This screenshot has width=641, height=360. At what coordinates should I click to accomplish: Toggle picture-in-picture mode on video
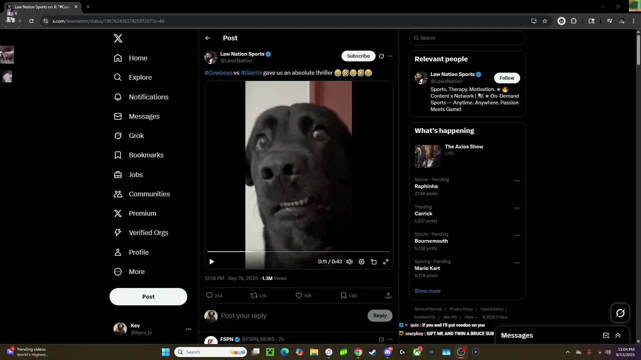(x=374, y=261)
